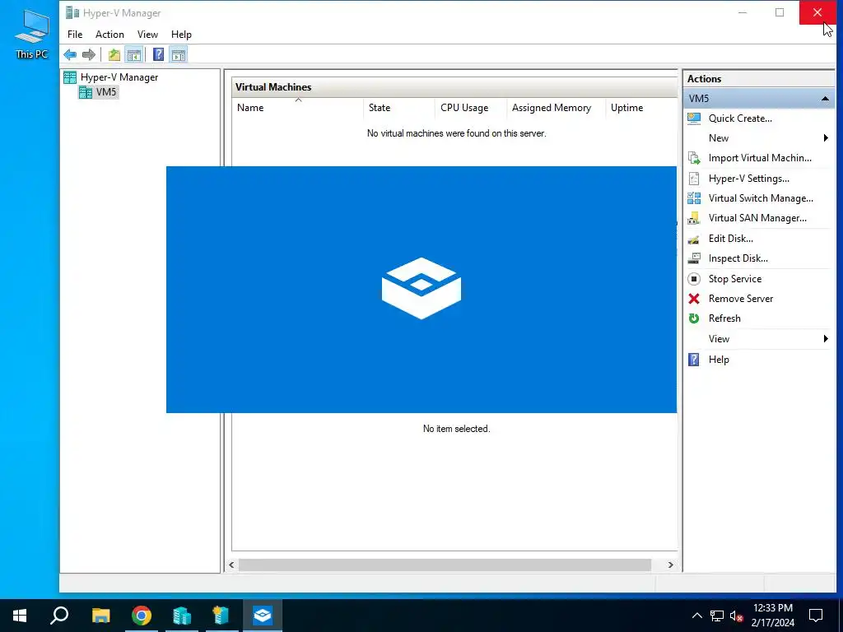Image resolution: width=843 pixels, height=632 pixels.
Task: Click the Hyper-V Manager taskbar icon
Action: coord(182,616)
